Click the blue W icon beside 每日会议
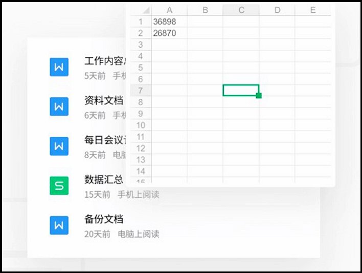This screenshot has width=362, height=273. (59, 146)
